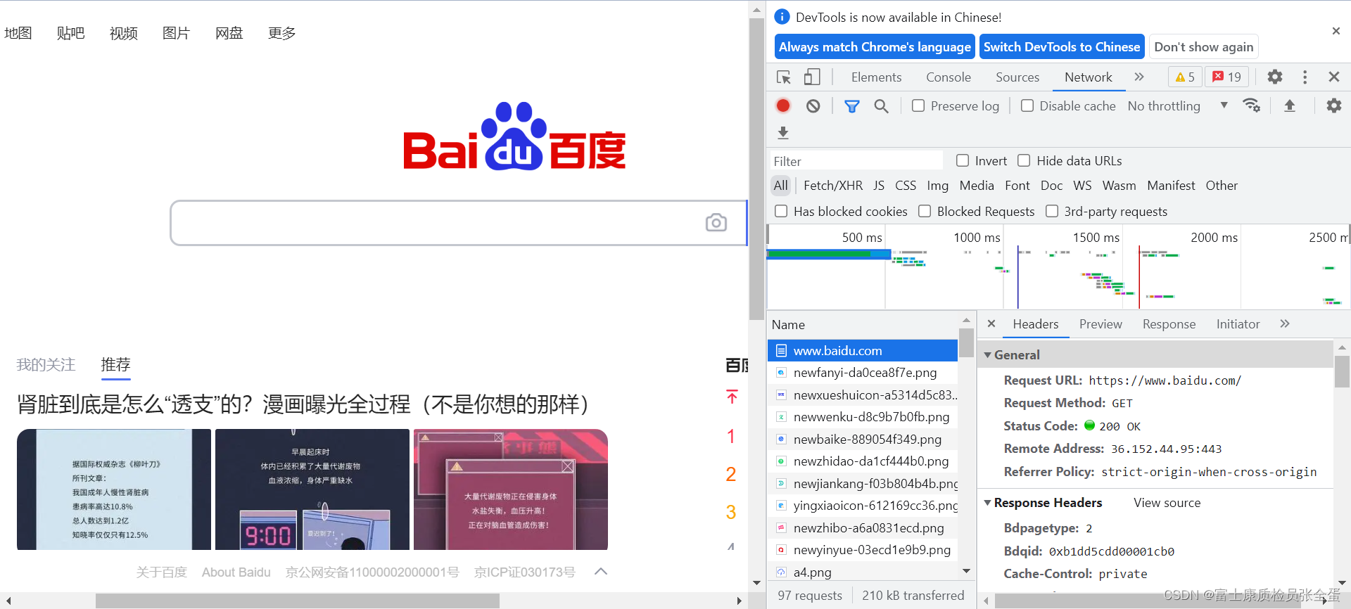Check the Blocked Requests checkbox

(x=925, y=211)
